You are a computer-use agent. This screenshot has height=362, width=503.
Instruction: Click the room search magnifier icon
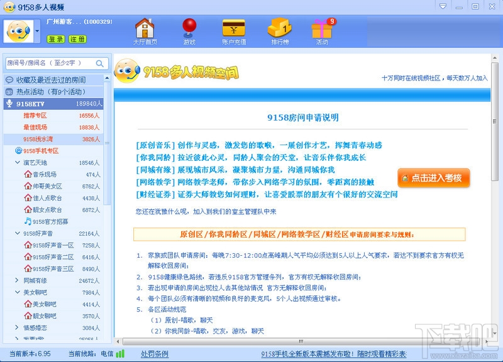[100, 63]
